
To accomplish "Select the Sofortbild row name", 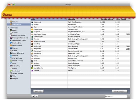I will (x=37, y=66).
